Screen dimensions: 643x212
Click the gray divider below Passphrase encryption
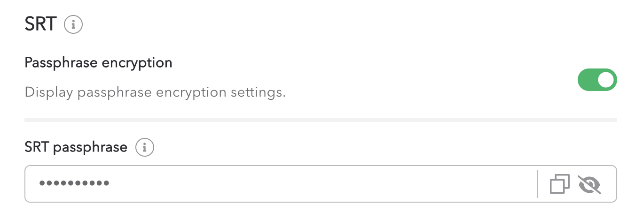point(321,121)
